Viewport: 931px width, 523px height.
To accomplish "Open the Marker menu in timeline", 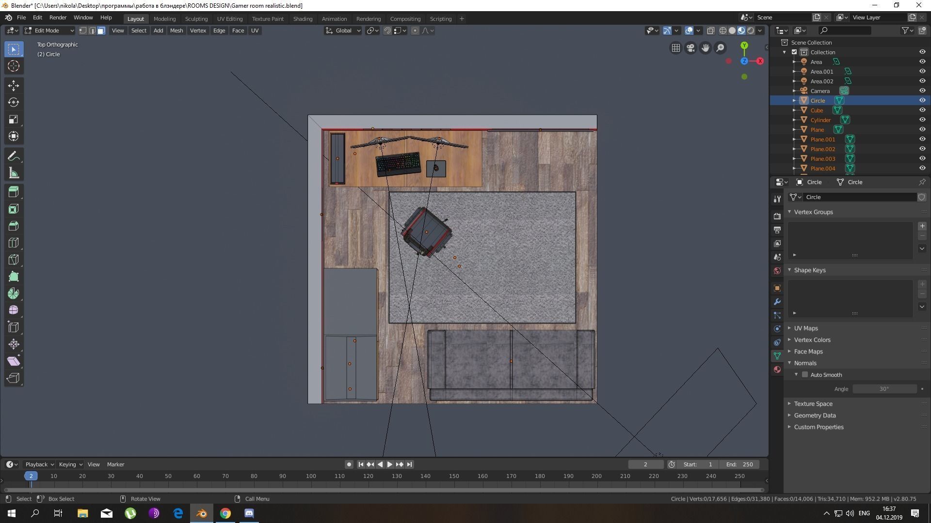I will (115, 464).
